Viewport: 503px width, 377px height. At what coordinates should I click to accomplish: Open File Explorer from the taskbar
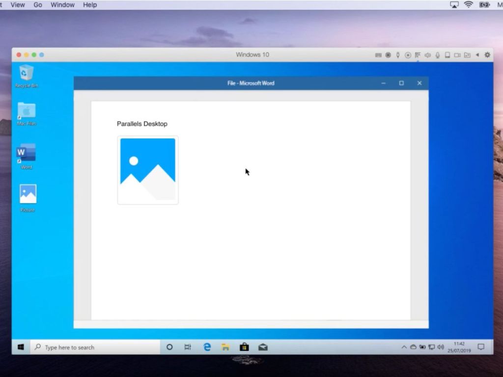(x=225, y=347)
